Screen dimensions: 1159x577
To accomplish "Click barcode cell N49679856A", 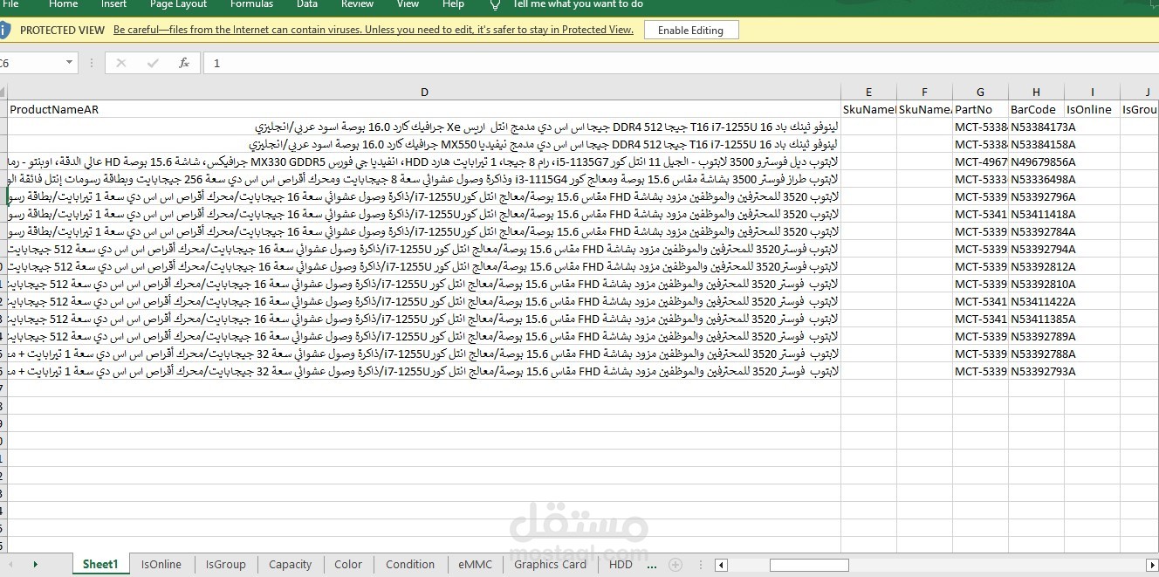I will pos(1037,161).
